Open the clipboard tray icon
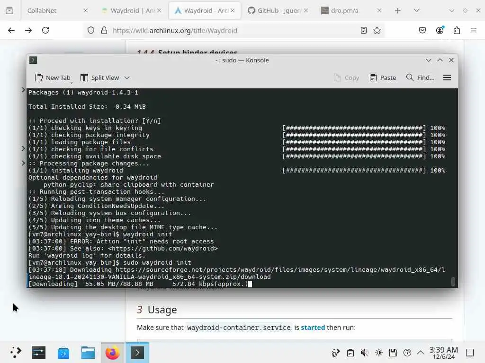Image resolution: width=485 pixels, height=363 pixels. pos(350,353)
